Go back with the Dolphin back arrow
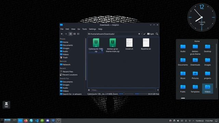 tap(62, 34)
